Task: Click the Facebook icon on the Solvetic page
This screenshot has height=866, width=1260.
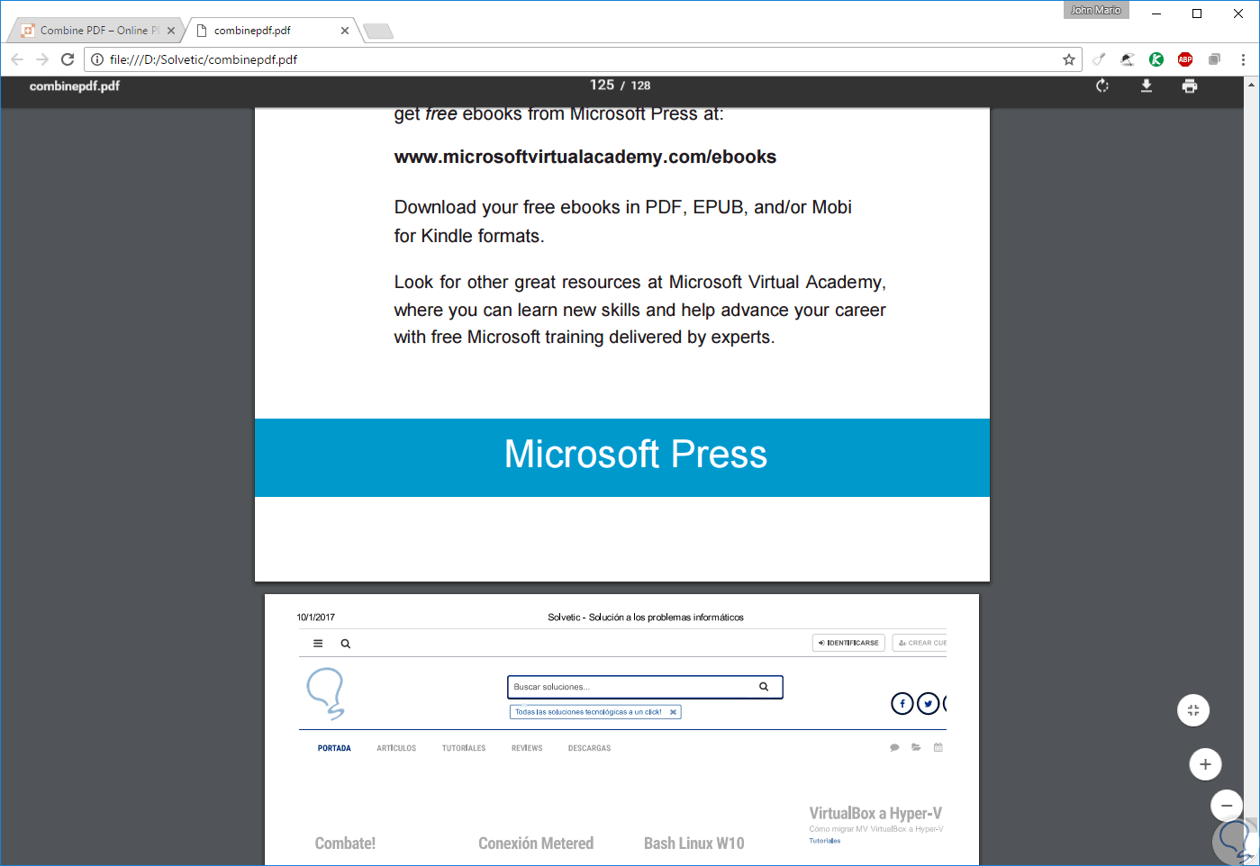Action: pyautogui.click(x=902, y=704)
